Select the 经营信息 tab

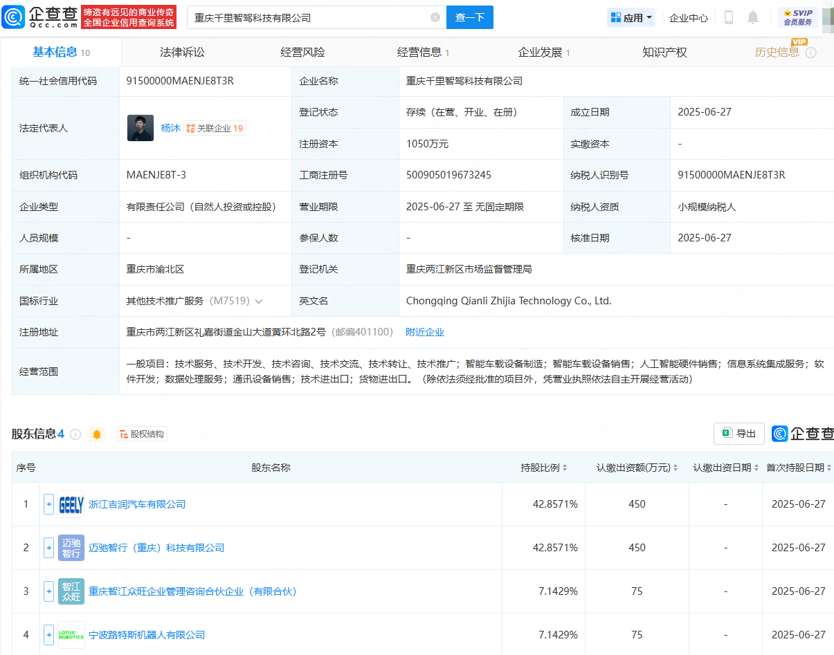point(423,52)
